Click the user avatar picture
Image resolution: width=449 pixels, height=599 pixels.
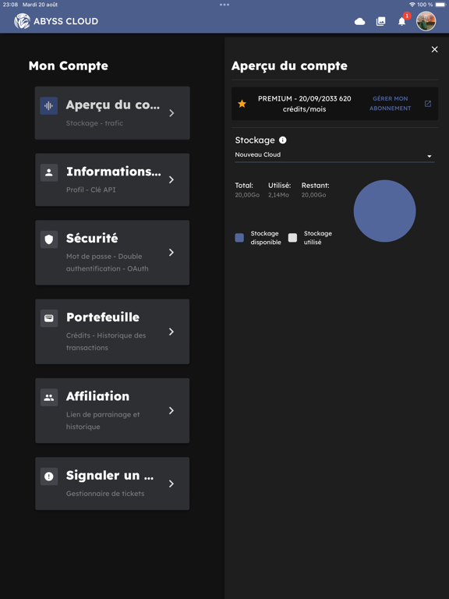(426, 21)
